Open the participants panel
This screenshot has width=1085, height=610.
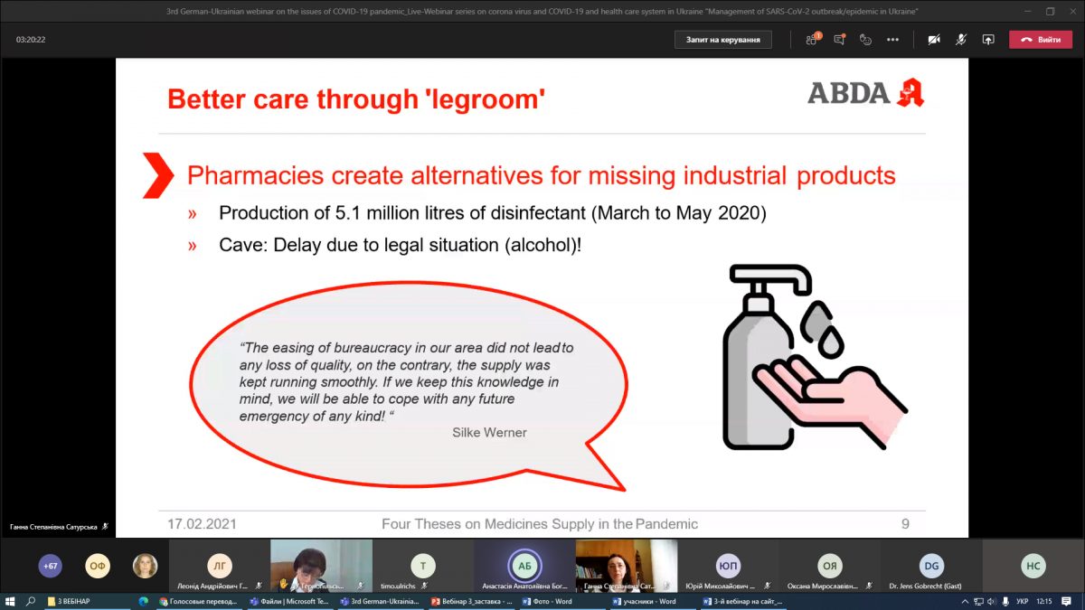click(811, 40)
